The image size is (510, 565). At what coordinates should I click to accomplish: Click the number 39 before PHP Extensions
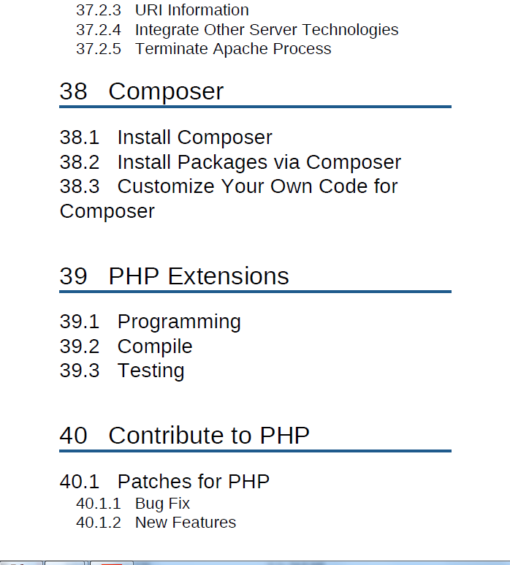[x=73, y=276]
